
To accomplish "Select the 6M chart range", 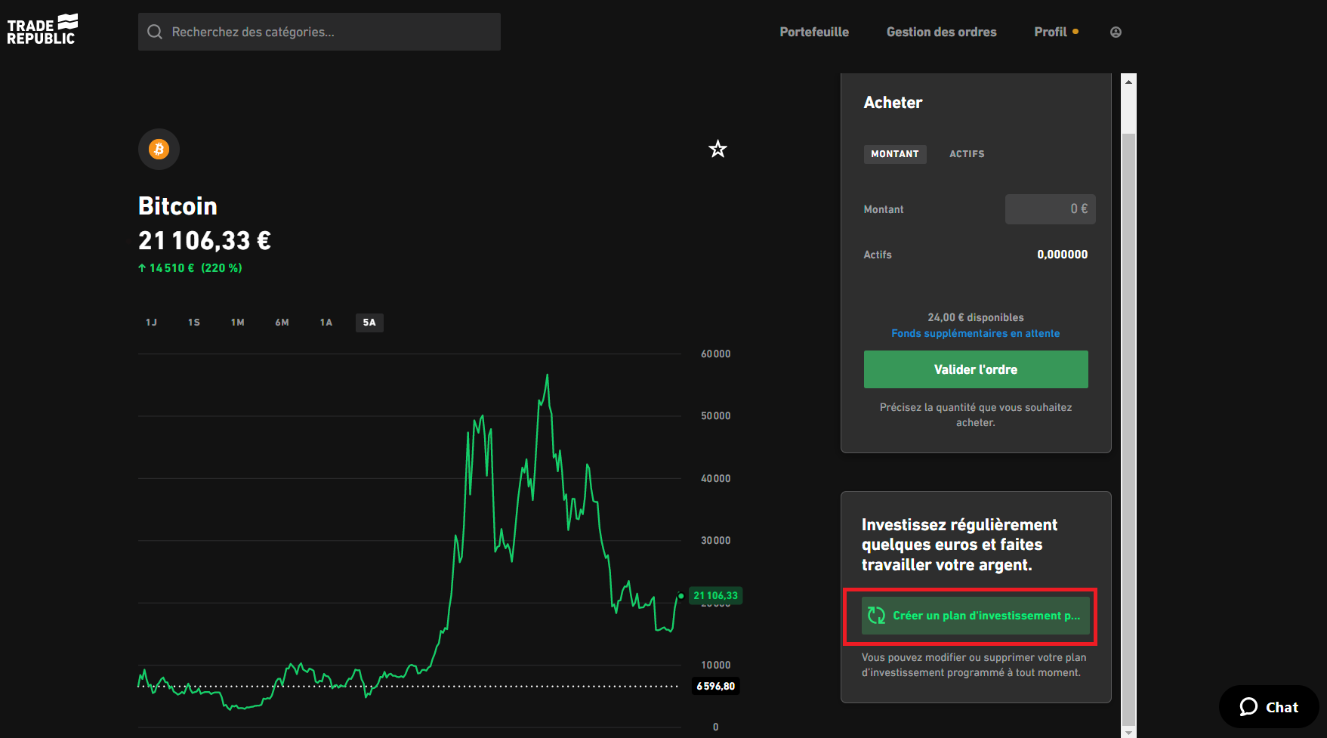I will tap(282, 323).
